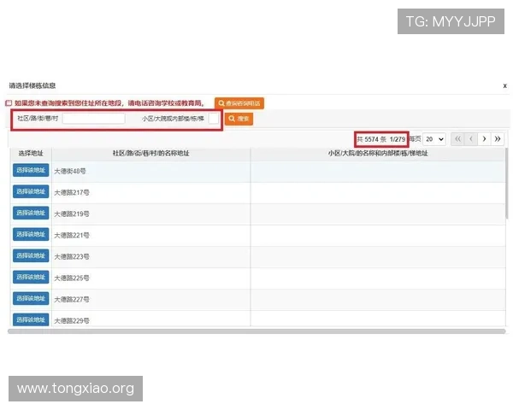This screenshot has height=410, width=513.
Task: Tick the red notice checkbox
Action: click(9, 103)
